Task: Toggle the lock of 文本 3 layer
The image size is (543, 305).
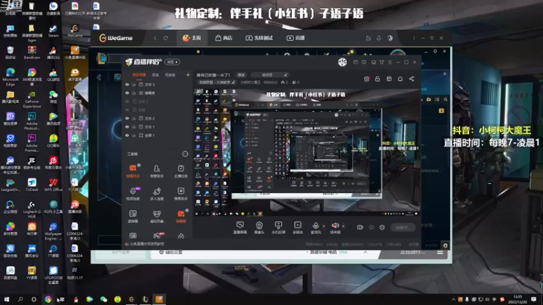Action: tap(134, 84)
